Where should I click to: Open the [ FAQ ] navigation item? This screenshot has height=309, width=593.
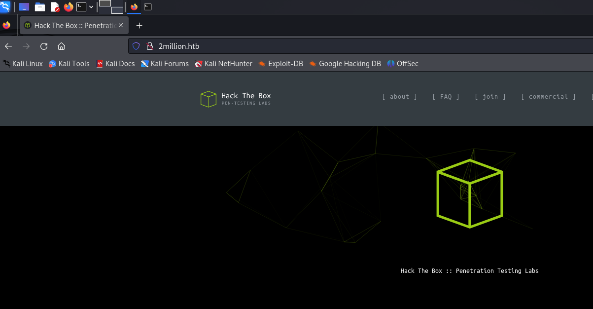pos(446,97)
